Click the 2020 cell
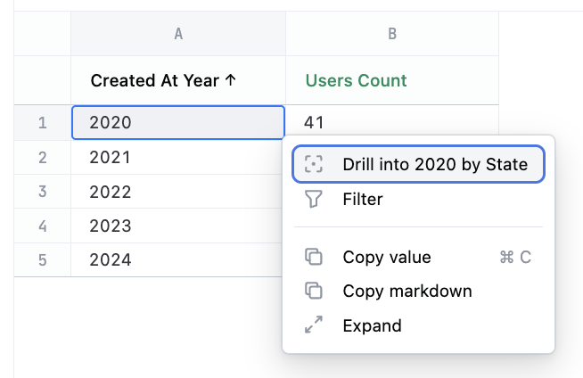 178,122
